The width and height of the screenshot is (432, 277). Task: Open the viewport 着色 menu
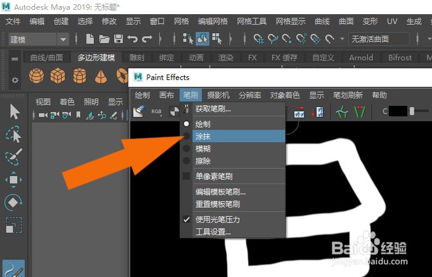67,102
